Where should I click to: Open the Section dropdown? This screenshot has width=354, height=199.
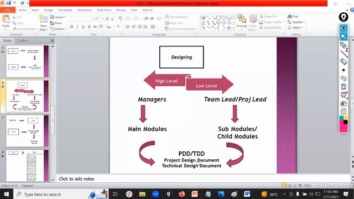pyautogui.click(x=58, y=29)
